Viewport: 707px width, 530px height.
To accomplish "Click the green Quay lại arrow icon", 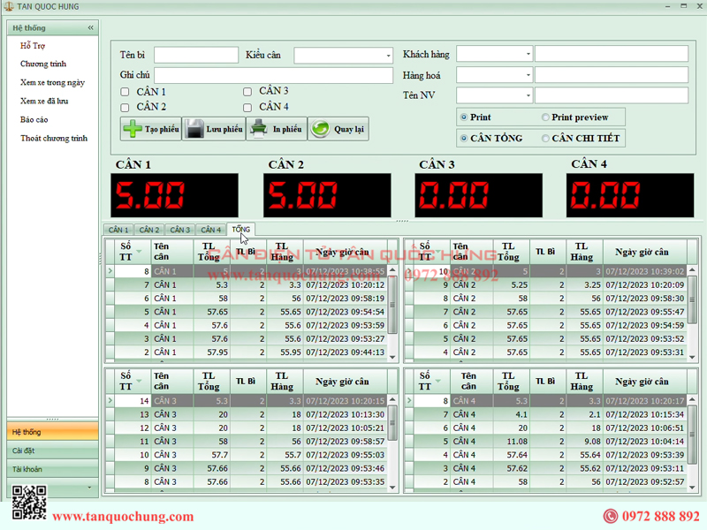I will click(x=320, y=129).
